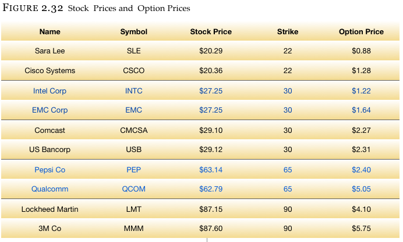403x242 pixels.
Task: Select the INTC symbol link
Action: [x=133, y=91]
